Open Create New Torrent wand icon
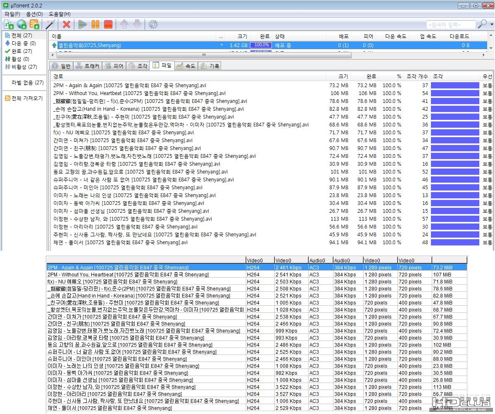The height and width of the screenshot is (414, 495). pyautogui.click(x=50, y=24)
